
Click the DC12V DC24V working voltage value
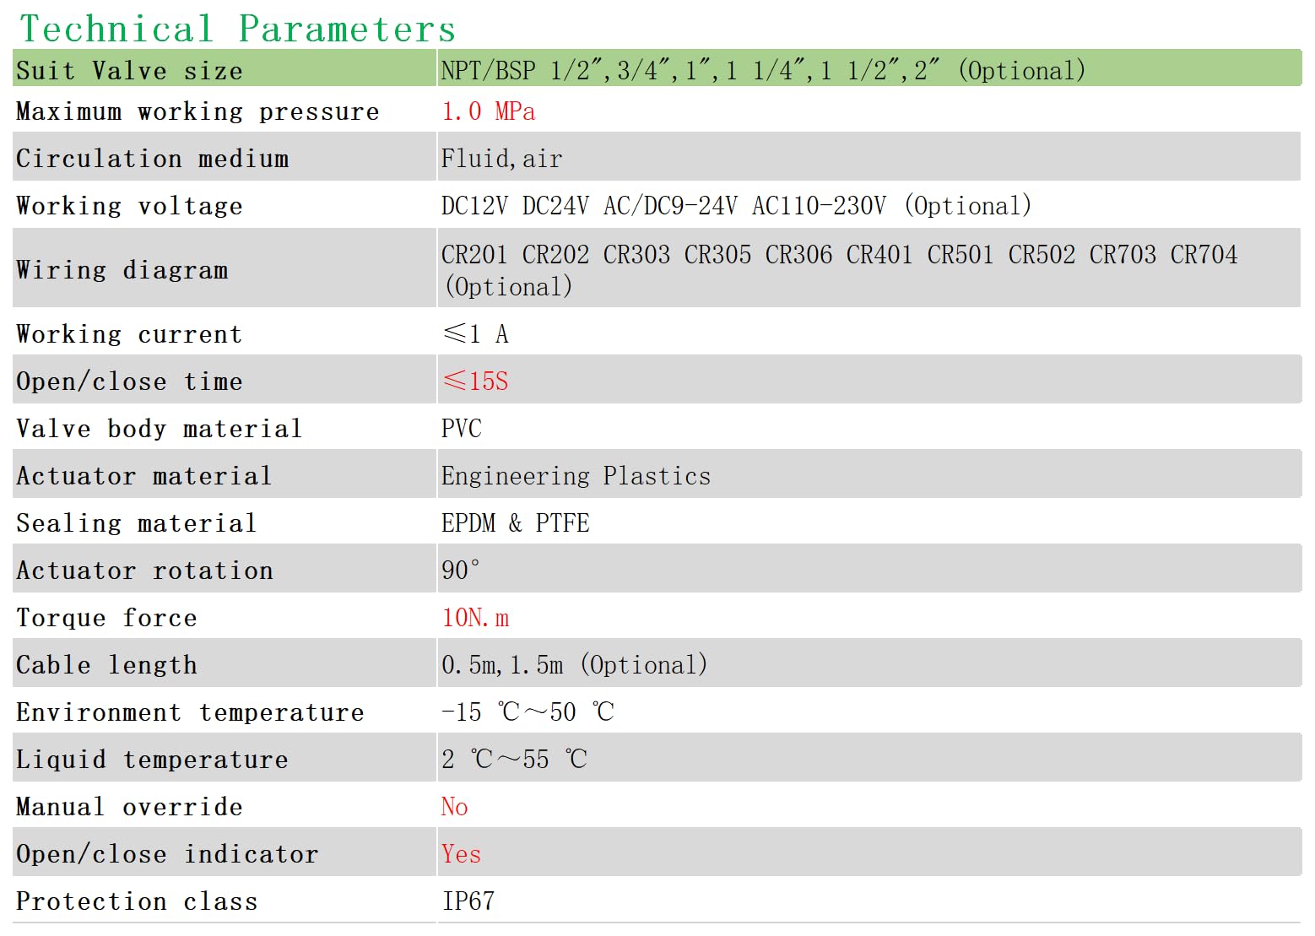[x=736, y=206]
